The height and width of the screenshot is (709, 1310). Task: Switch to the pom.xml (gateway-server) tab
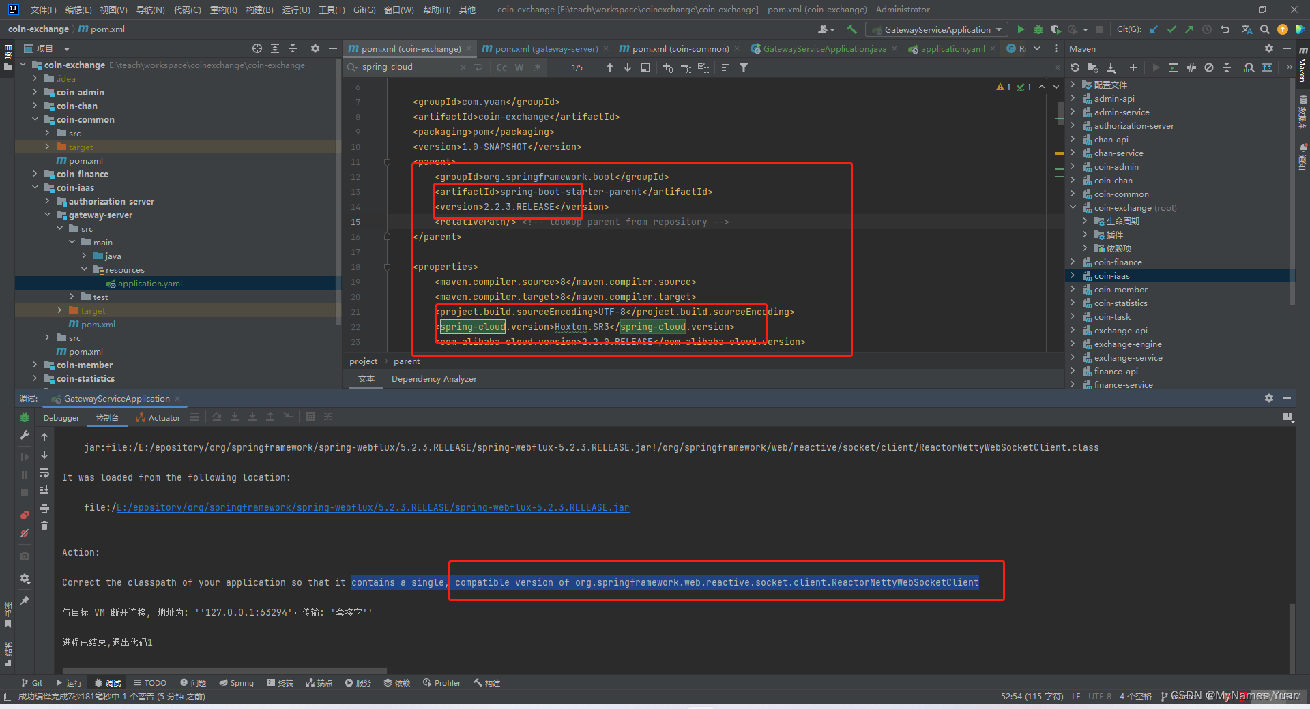click(544, 48)
